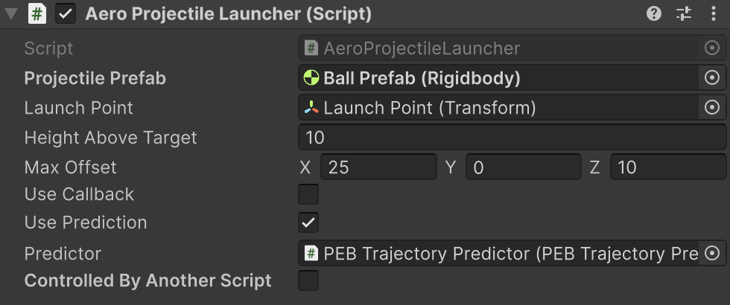Select the PEB Trajectory Predictor object field
730x305 pixels.
click(x=499, y=254)
